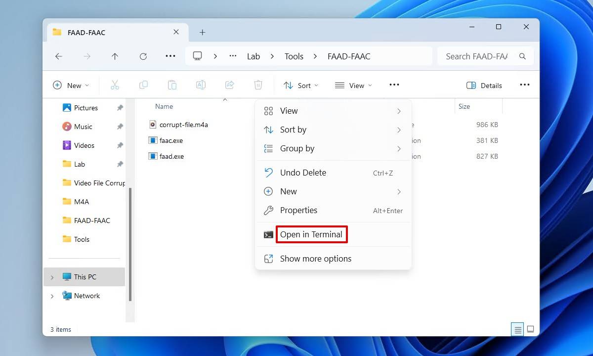Click the Rename icon in toolbar
Image resolution: width=593 pixels, height=356 pixels.
point(201,85)
